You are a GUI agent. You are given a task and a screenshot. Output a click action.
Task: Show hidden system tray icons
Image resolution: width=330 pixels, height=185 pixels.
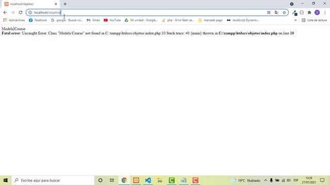(x=266, y=180)
